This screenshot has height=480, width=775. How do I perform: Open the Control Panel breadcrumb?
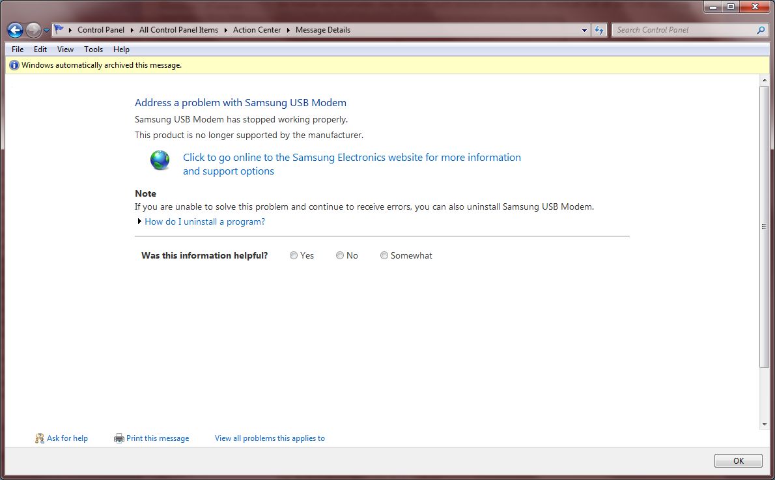[x=101, y=30]
